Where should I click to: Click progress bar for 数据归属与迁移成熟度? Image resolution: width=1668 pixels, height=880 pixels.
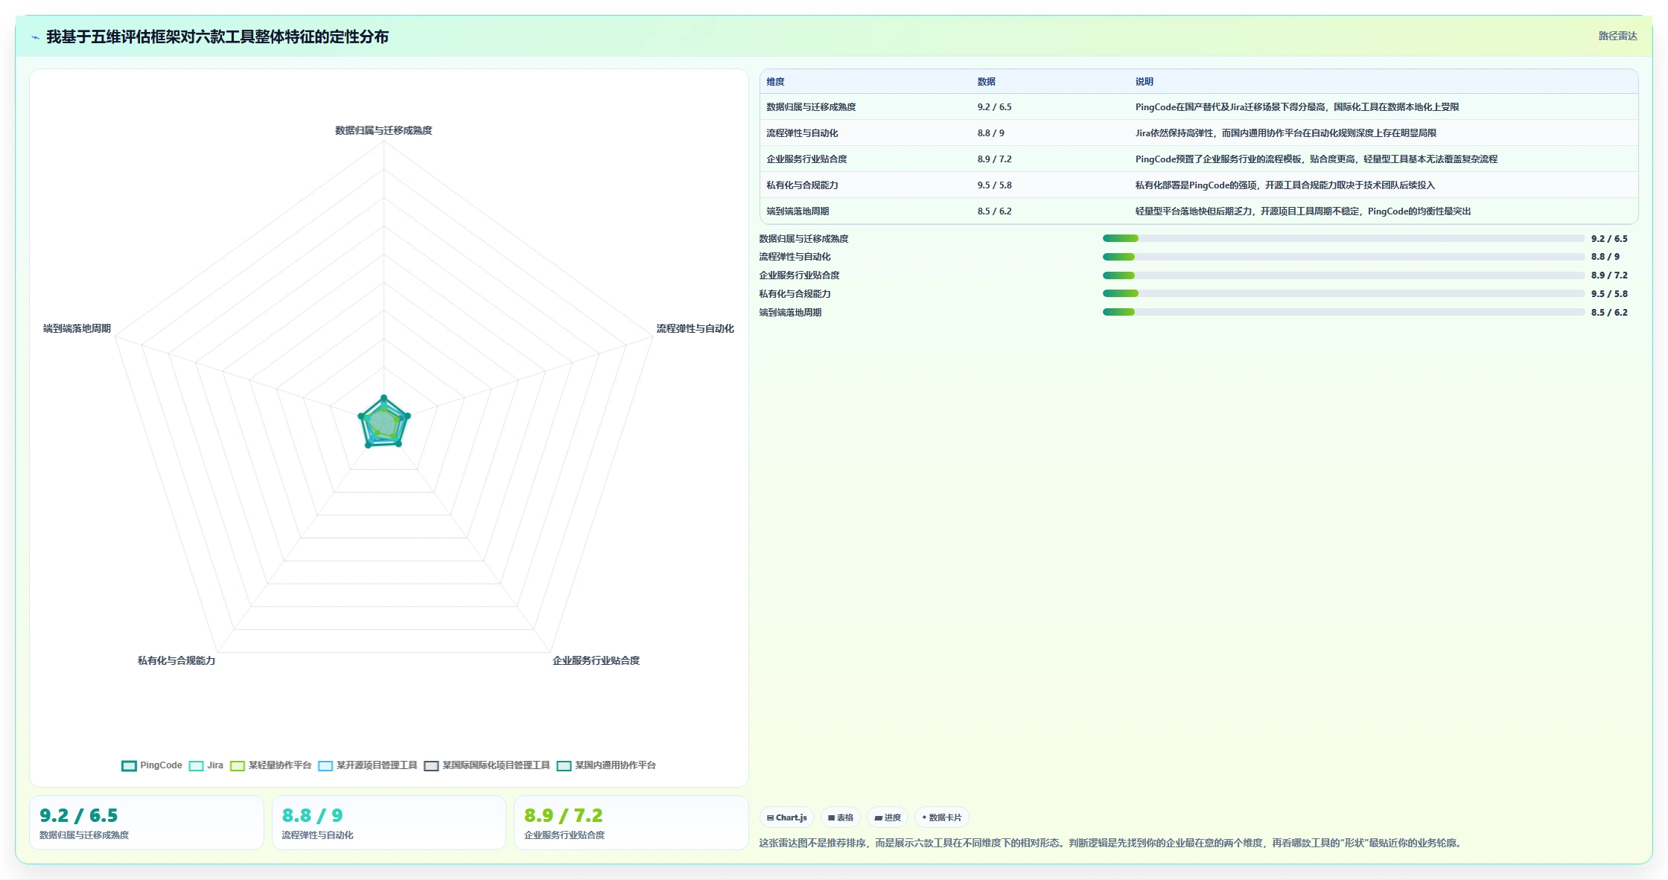[1343, 238]
